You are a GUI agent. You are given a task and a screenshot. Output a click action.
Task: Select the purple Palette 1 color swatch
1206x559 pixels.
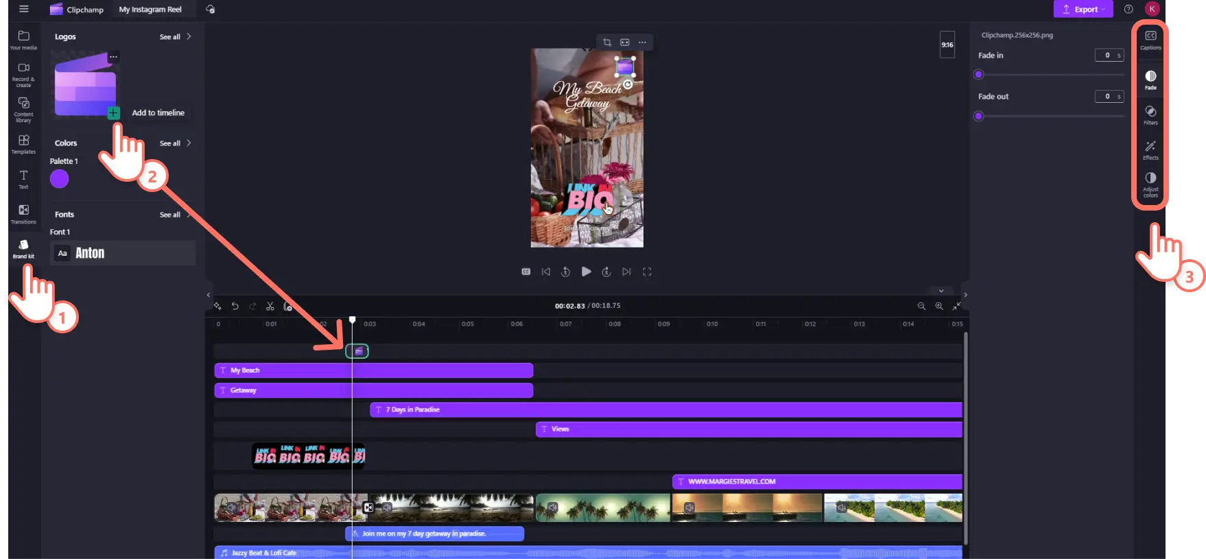pos(60,179)
